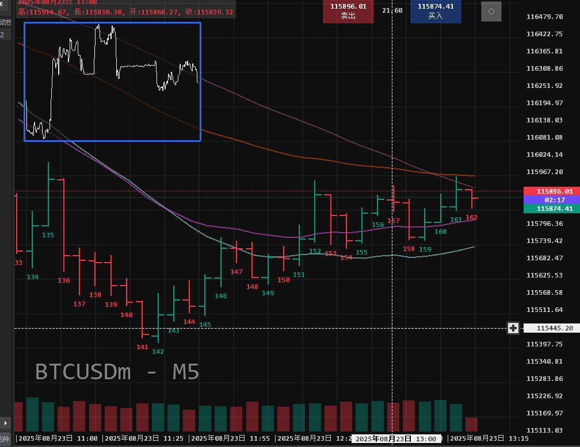580x447 pixels.
Task: Click the red 卖出 sell button
Action: 348,11
